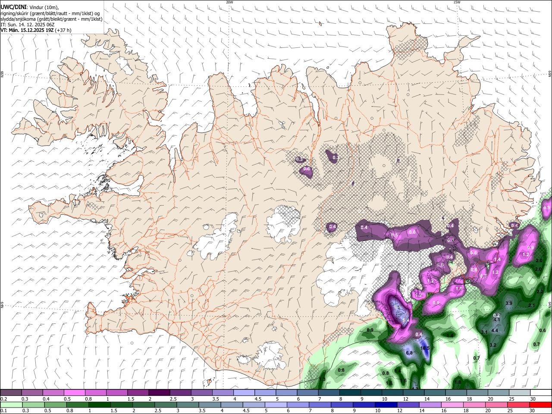Image resolution: width=552 pixels, height=414 pixels.
Task: Click the bright magenta snow swatch labeled 0.5
Action: (74, 393)
